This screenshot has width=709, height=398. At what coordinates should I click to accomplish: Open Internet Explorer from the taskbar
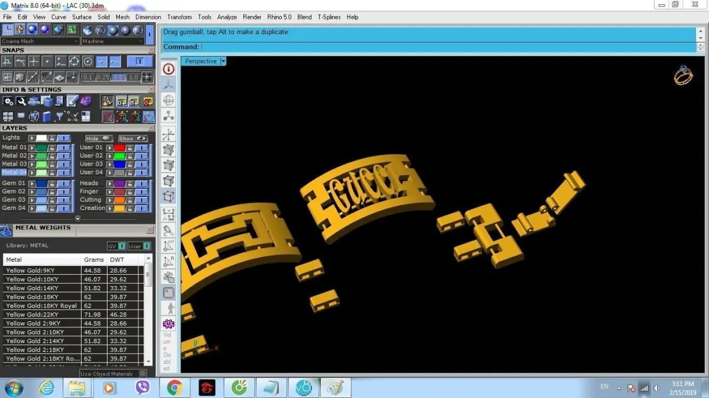47,387
